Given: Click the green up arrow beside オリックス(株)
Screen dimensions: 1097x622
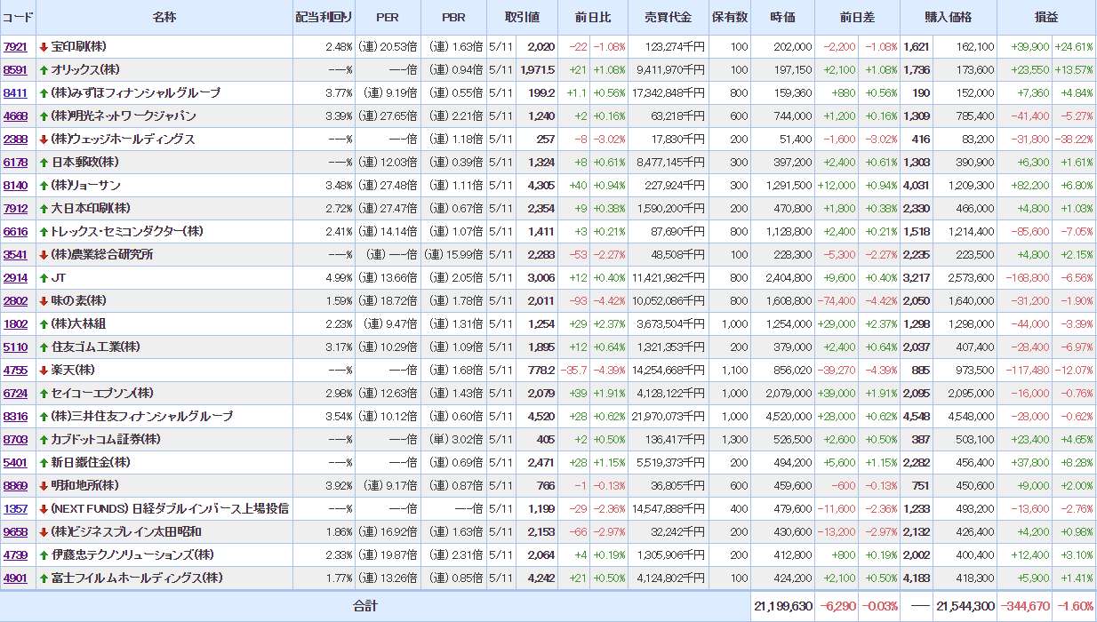Looking at the screenshot, I should 43,69.
